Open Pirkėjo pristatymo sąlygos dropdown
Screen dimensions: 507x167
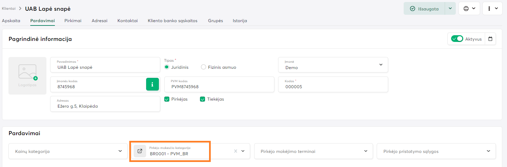point(488,151)
